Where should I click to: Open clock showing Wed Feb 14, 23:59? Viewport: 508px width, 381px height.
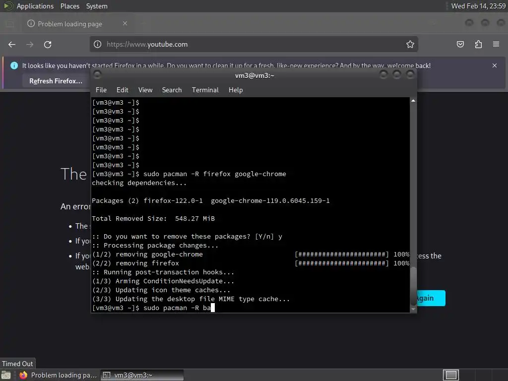click(x=478, y=6)
